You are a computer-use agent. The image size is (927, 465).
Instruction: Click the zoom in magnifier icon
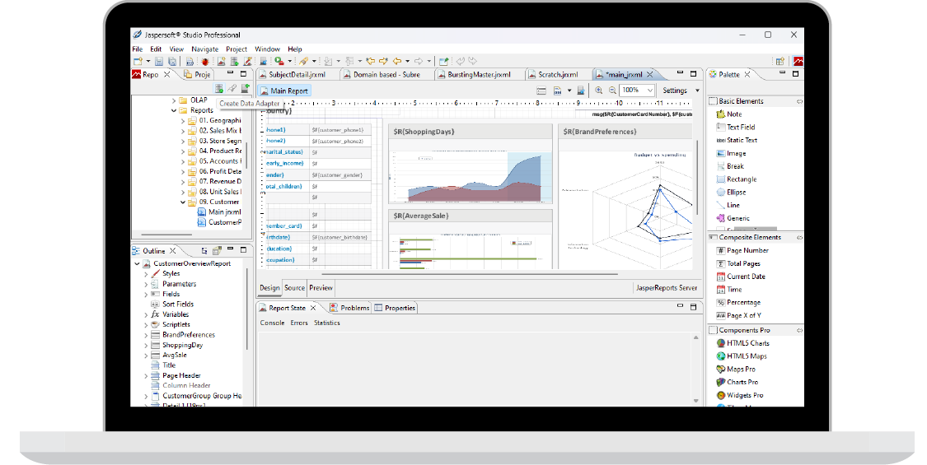pos(599,91)
